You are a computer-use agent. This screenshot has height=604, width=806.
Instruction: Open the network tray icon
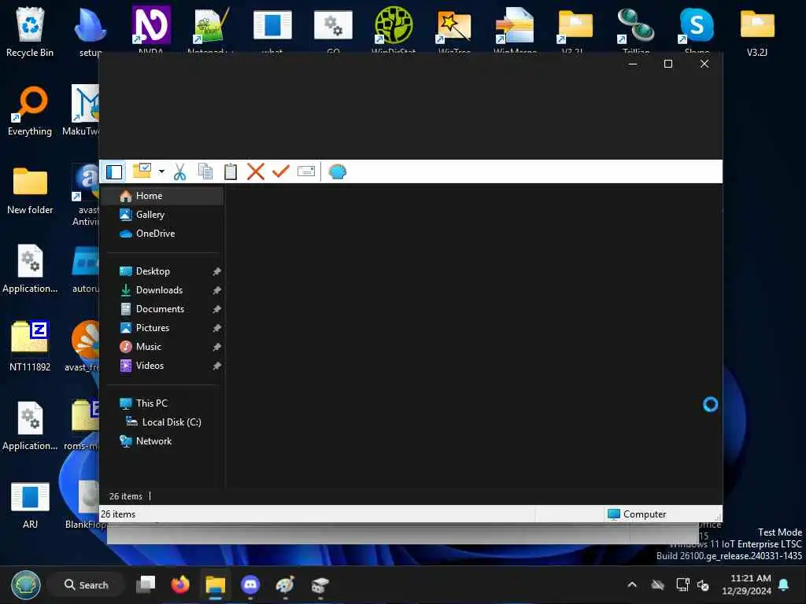[682, 584]
